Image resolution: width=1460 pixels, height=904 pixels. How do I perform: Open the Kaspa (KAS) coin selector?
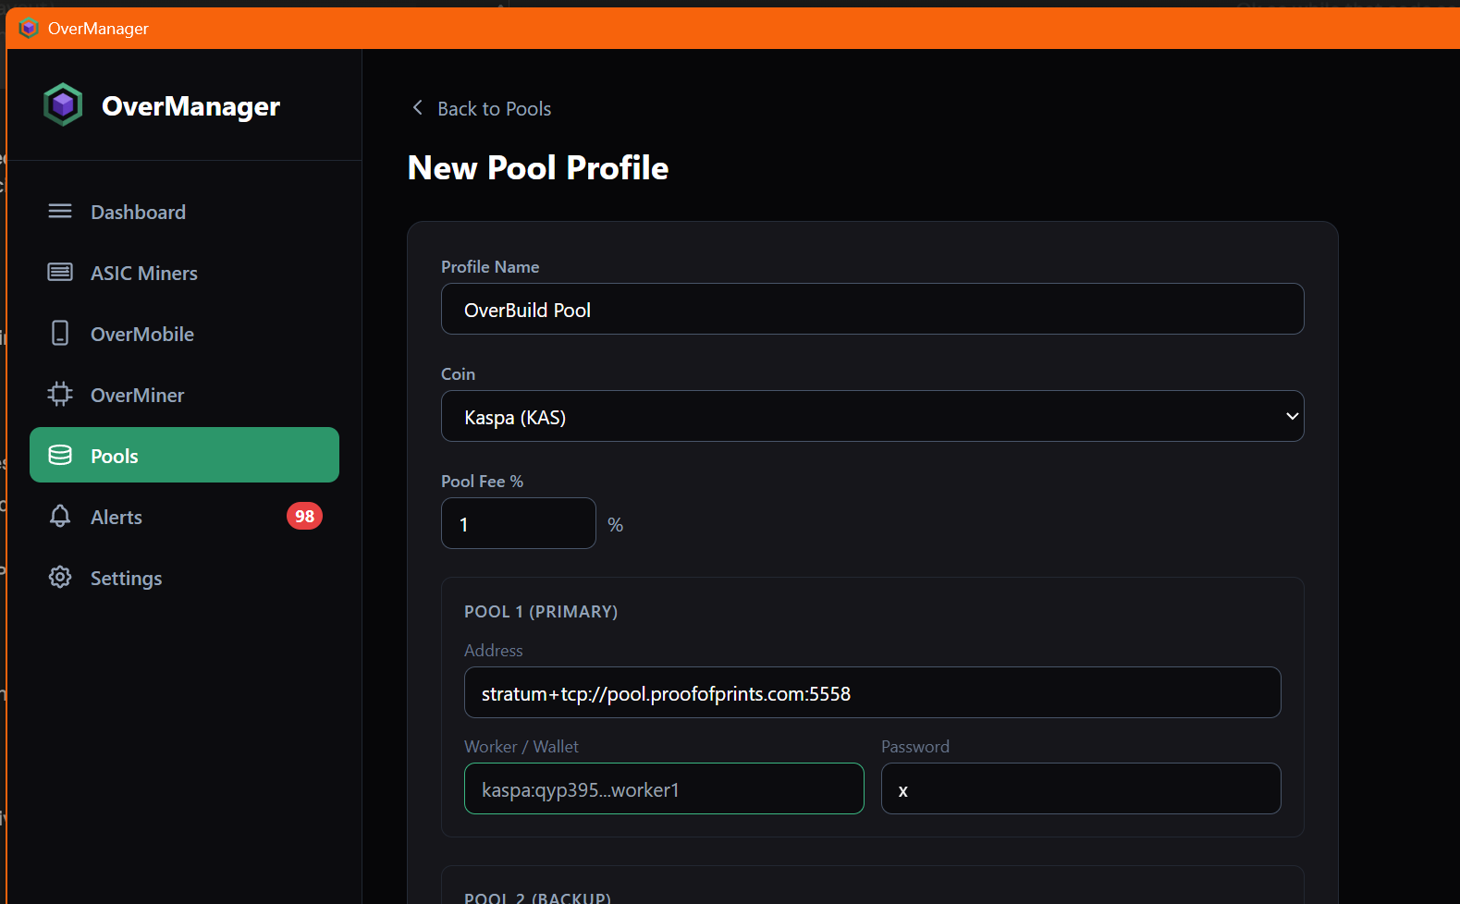(873, 416)
